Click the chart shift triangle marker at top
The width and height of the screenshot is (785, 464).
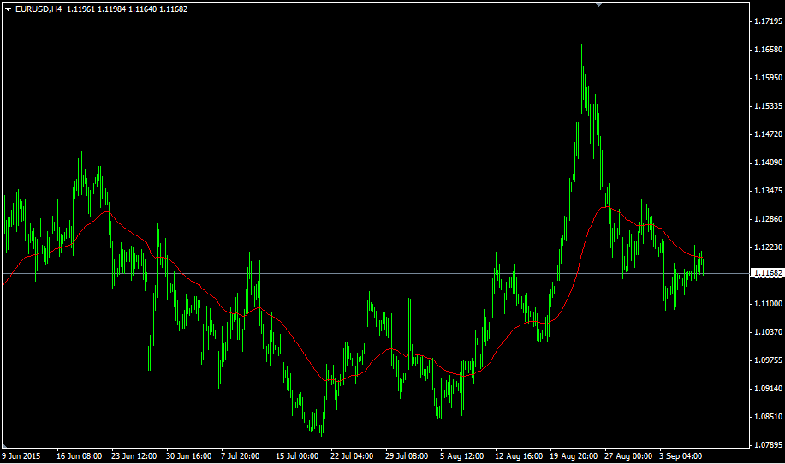click(598, 4)
